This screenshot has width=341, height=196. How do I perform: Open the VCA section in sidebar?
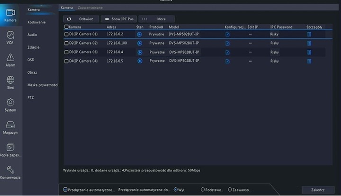pyautogui.click(x=10, y=37)
